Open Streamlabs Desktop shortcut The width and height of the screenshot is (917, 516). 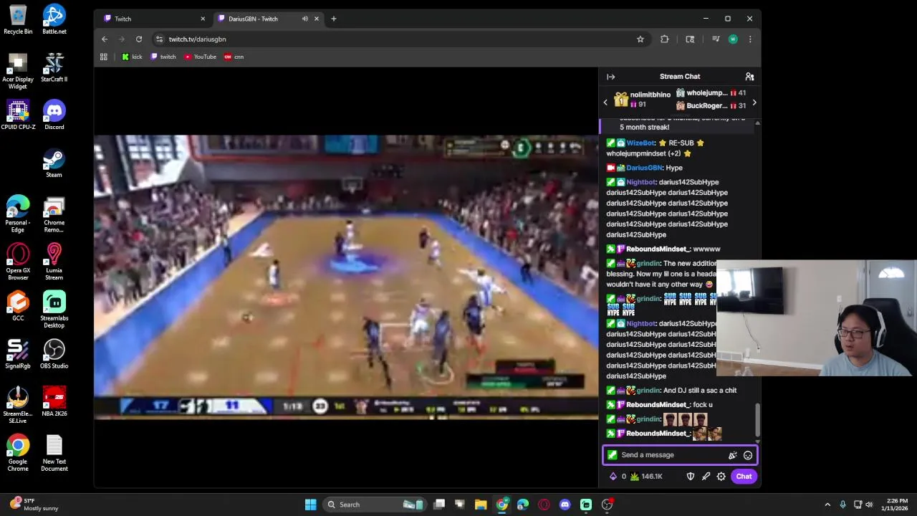[54, 310]
